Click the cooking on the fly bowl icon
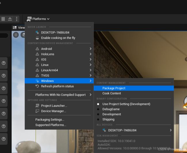The image size is (187, 153). click(x=37, y=38)
